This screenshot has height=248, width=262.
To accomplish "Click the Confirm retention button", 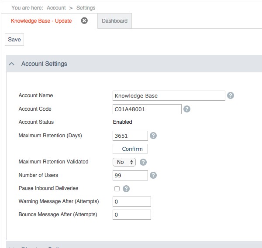I will pyautogui.click(x=130, y=149).
